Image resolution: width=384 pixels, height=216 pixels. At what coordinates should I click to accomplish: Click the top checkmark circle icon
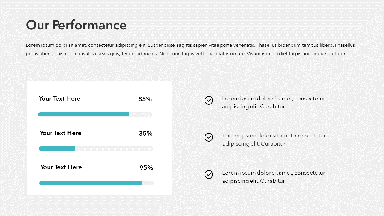(209, 100)
